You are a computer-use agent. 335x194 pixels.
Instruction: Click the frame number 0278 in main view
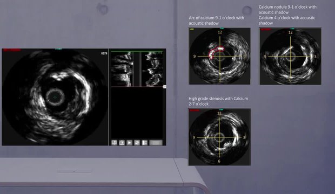point(104,53)
